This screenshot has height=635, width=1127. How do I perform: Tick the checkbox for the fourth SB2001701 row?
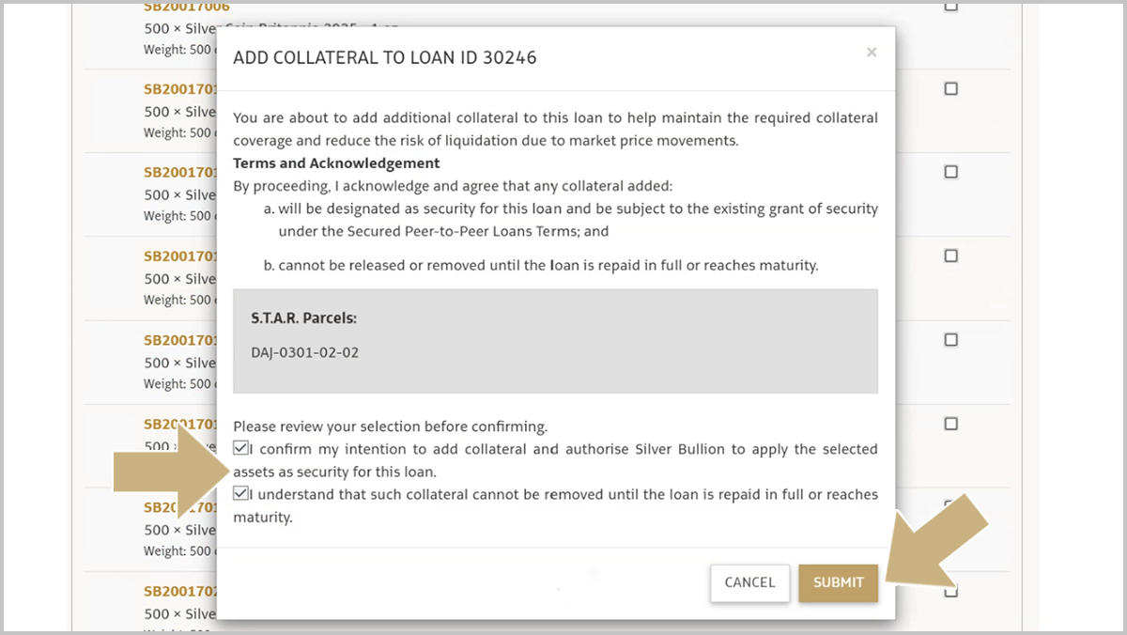950,339
